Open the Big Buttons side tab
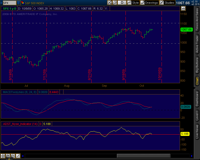 click(x=197, y=65)
